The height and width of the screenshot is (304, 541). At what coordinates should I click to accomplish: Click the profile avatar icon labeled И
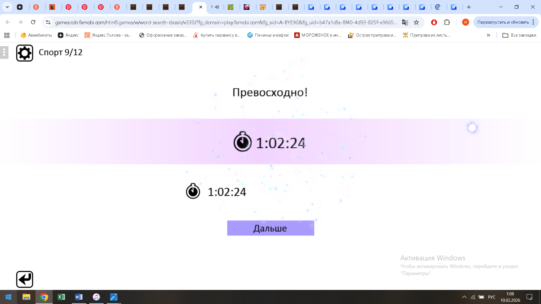pyautogui.click(x=465, y=22)
